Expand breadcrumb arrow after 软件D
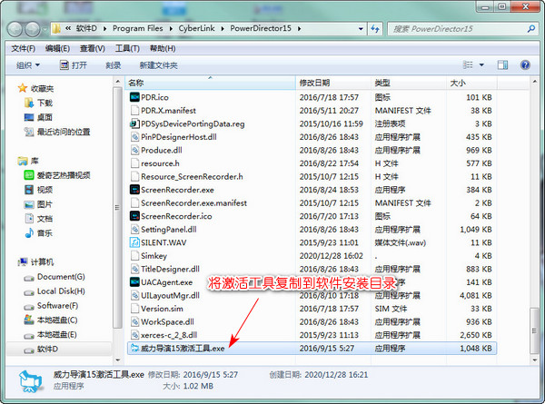The image size is (545, 404). click(104, 28)
